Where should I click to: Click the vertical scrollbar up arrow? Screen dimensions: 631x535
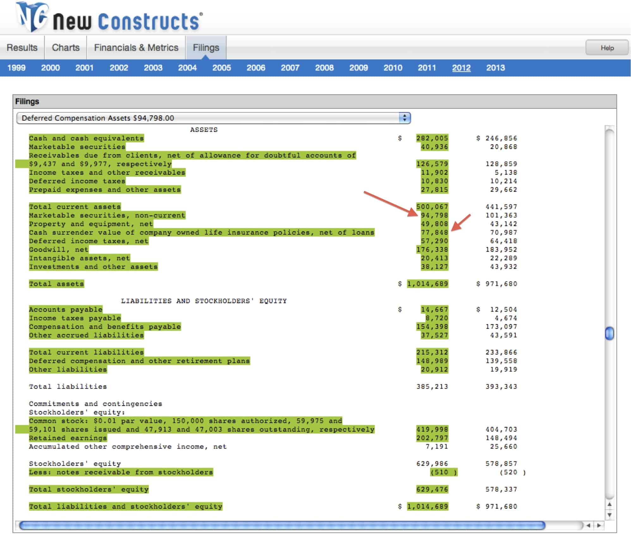(x=610, y=504)
